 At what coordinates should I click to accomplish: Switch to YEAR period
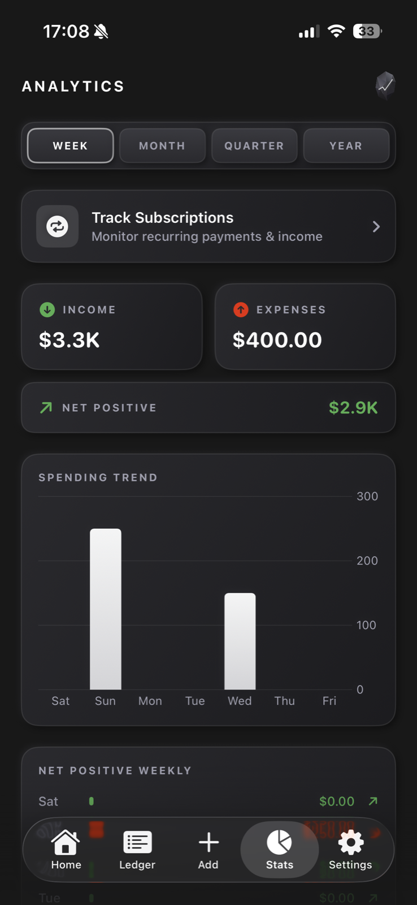pyautogui.click(x=346, y=146)
